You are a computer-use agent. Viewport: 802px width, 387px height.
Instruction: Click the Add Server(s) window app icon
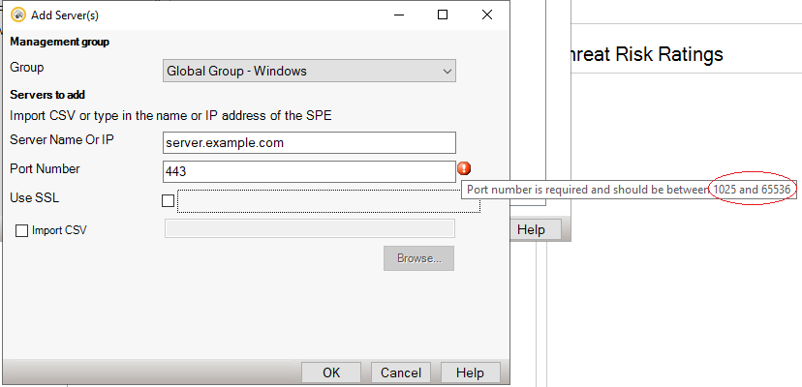click(x=16, y=15)
